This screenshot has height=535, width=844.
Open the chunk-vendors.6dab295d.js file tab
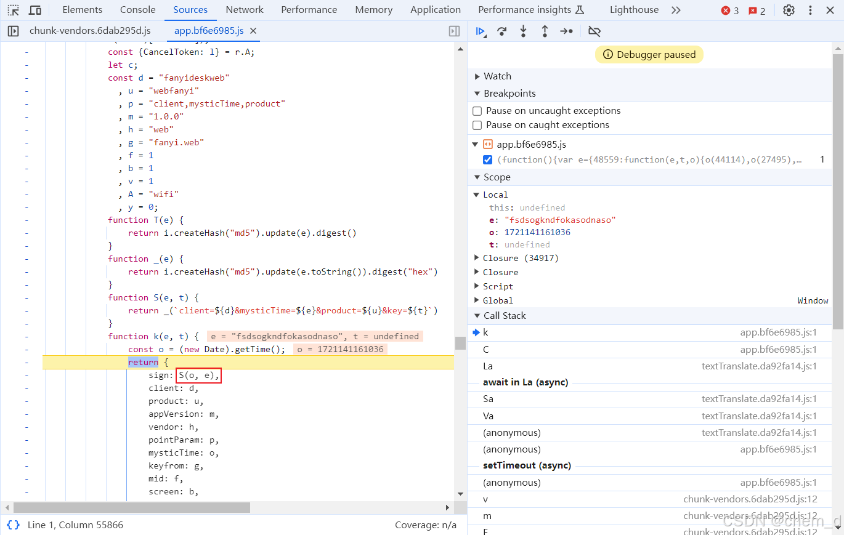click(x=90, y=31)
